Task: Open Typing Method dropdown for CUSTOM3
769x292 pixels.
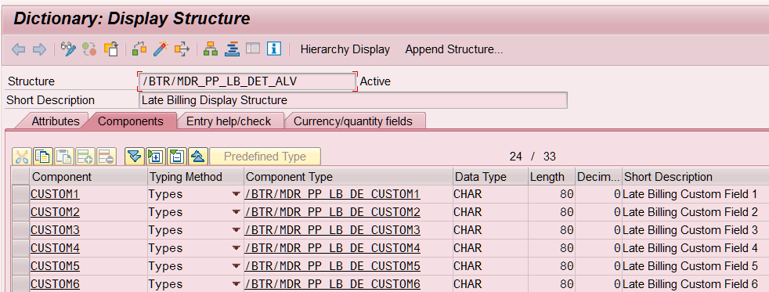Action: pos(236,230)
